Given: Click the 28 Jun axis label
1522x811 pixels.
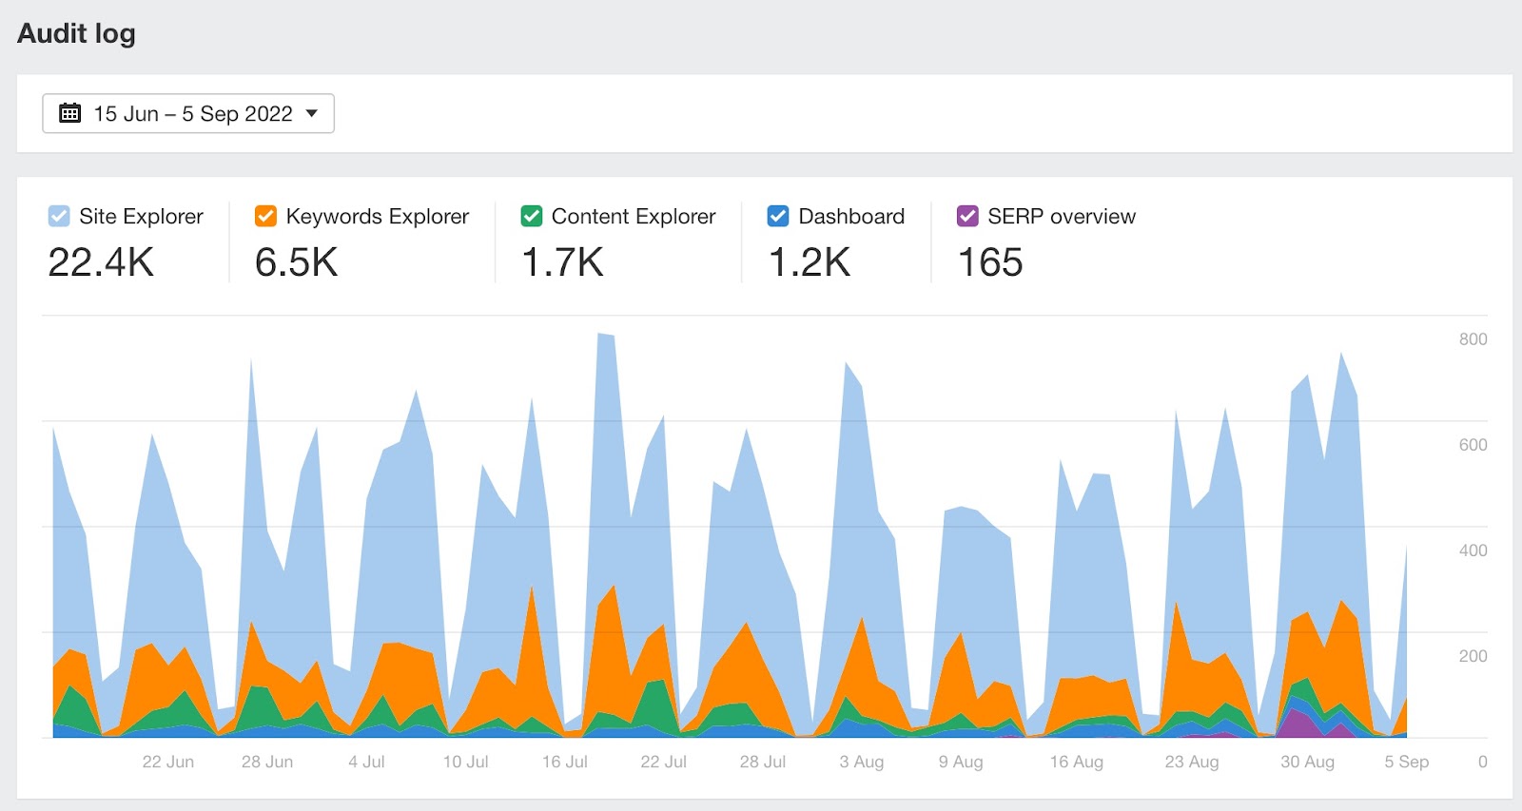Looking at the screenshot, I should (267, 762).
